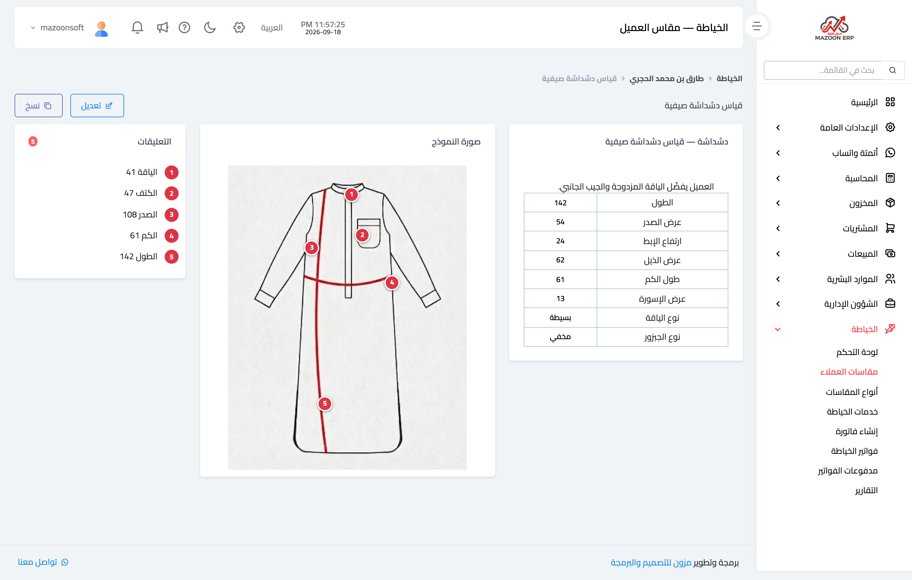912x580 pixels.
Task: Click marker 5 on the lower hem
Action: click(325, 404)
